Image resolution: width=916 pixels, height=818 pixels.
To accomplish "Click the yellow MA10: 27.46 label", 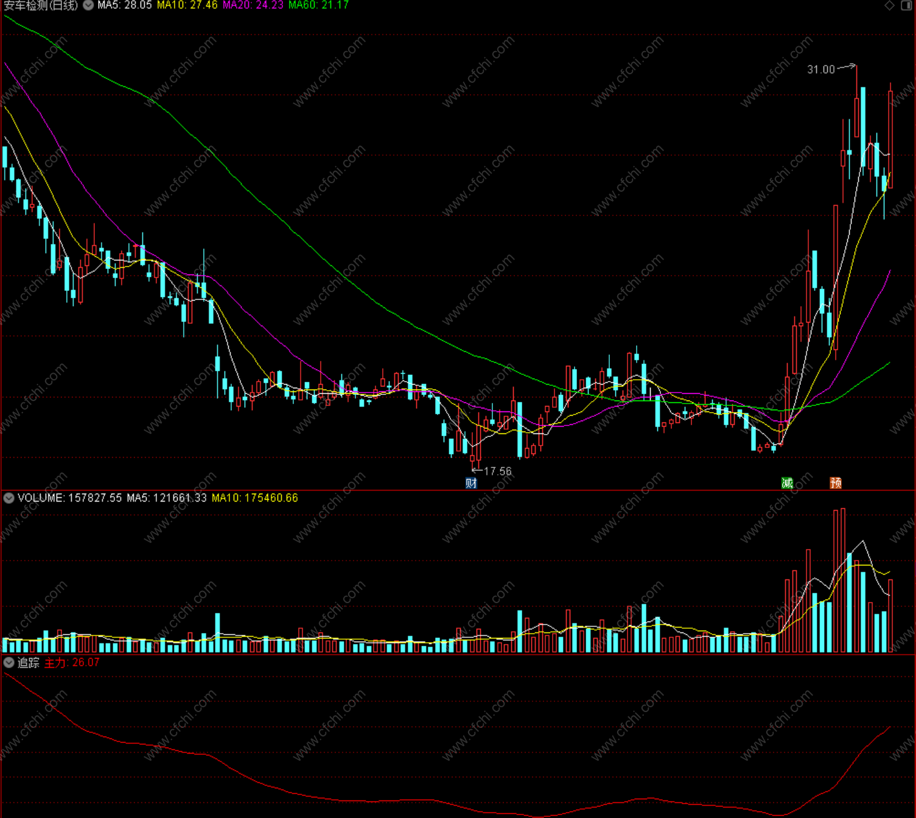I will [187, 5].
